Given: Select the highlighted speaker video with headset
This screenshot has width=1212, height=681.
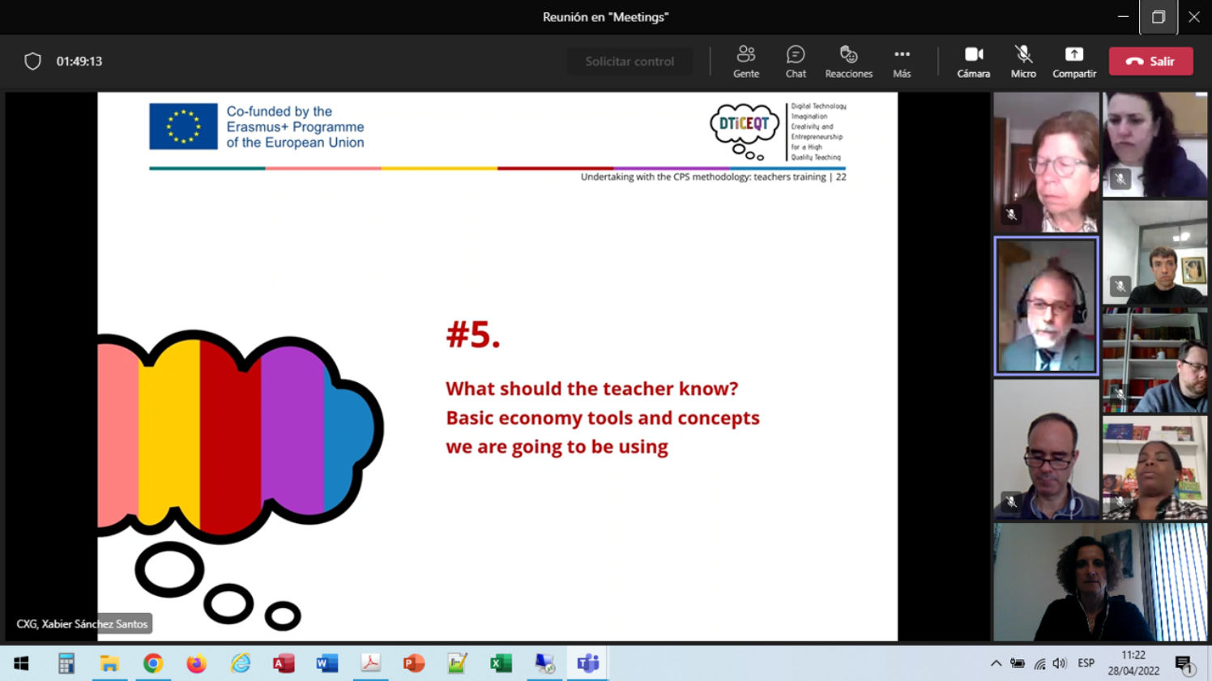Looking at the screenshot, I should (x=1046, y=306).
